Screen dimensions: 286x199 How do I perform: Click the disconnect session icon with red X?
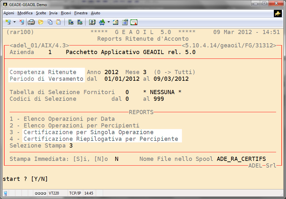21,22
